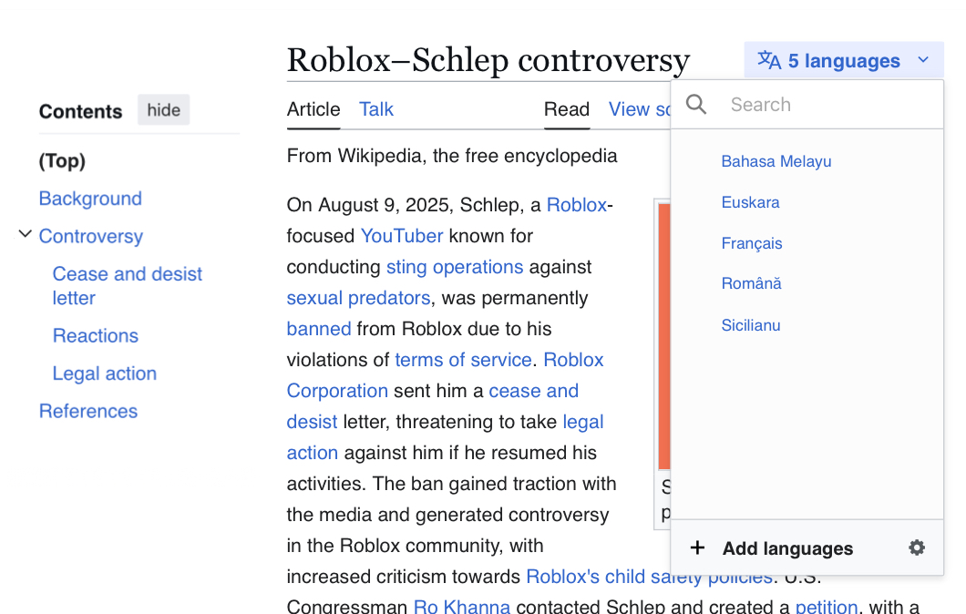The image size is (966, 614).
Task: Collapse the Controversy section chevron
Action: pyautogui.click(x=25, y=235)
